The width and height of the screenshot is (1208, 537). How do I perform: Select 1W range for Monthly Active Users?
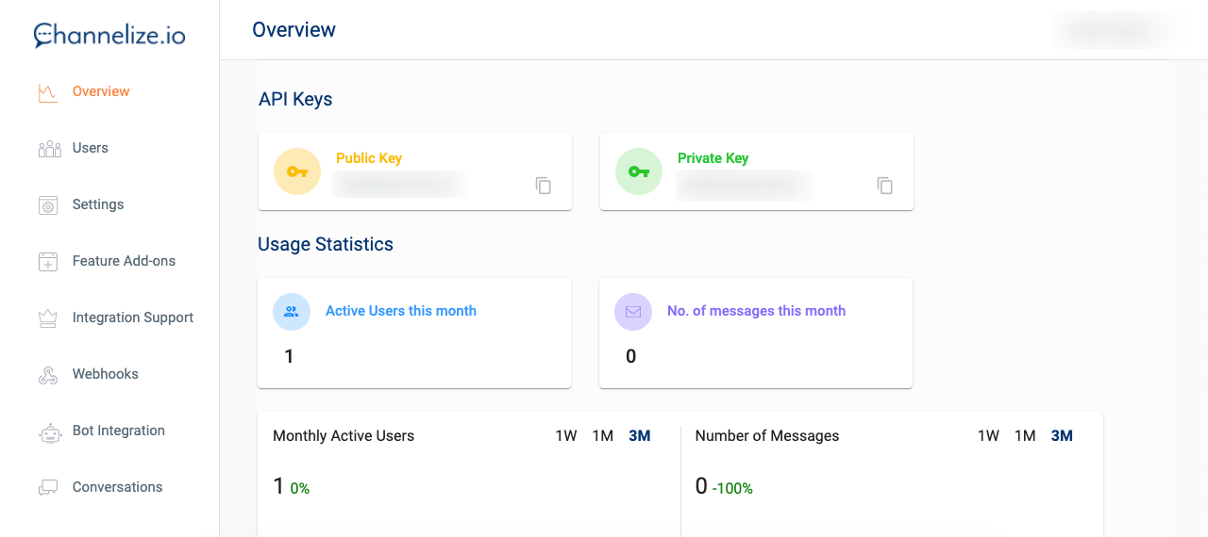pos(565,436)
